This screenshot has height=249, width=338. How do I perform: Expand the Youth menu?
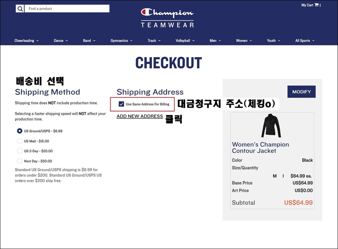click(274, 41)
